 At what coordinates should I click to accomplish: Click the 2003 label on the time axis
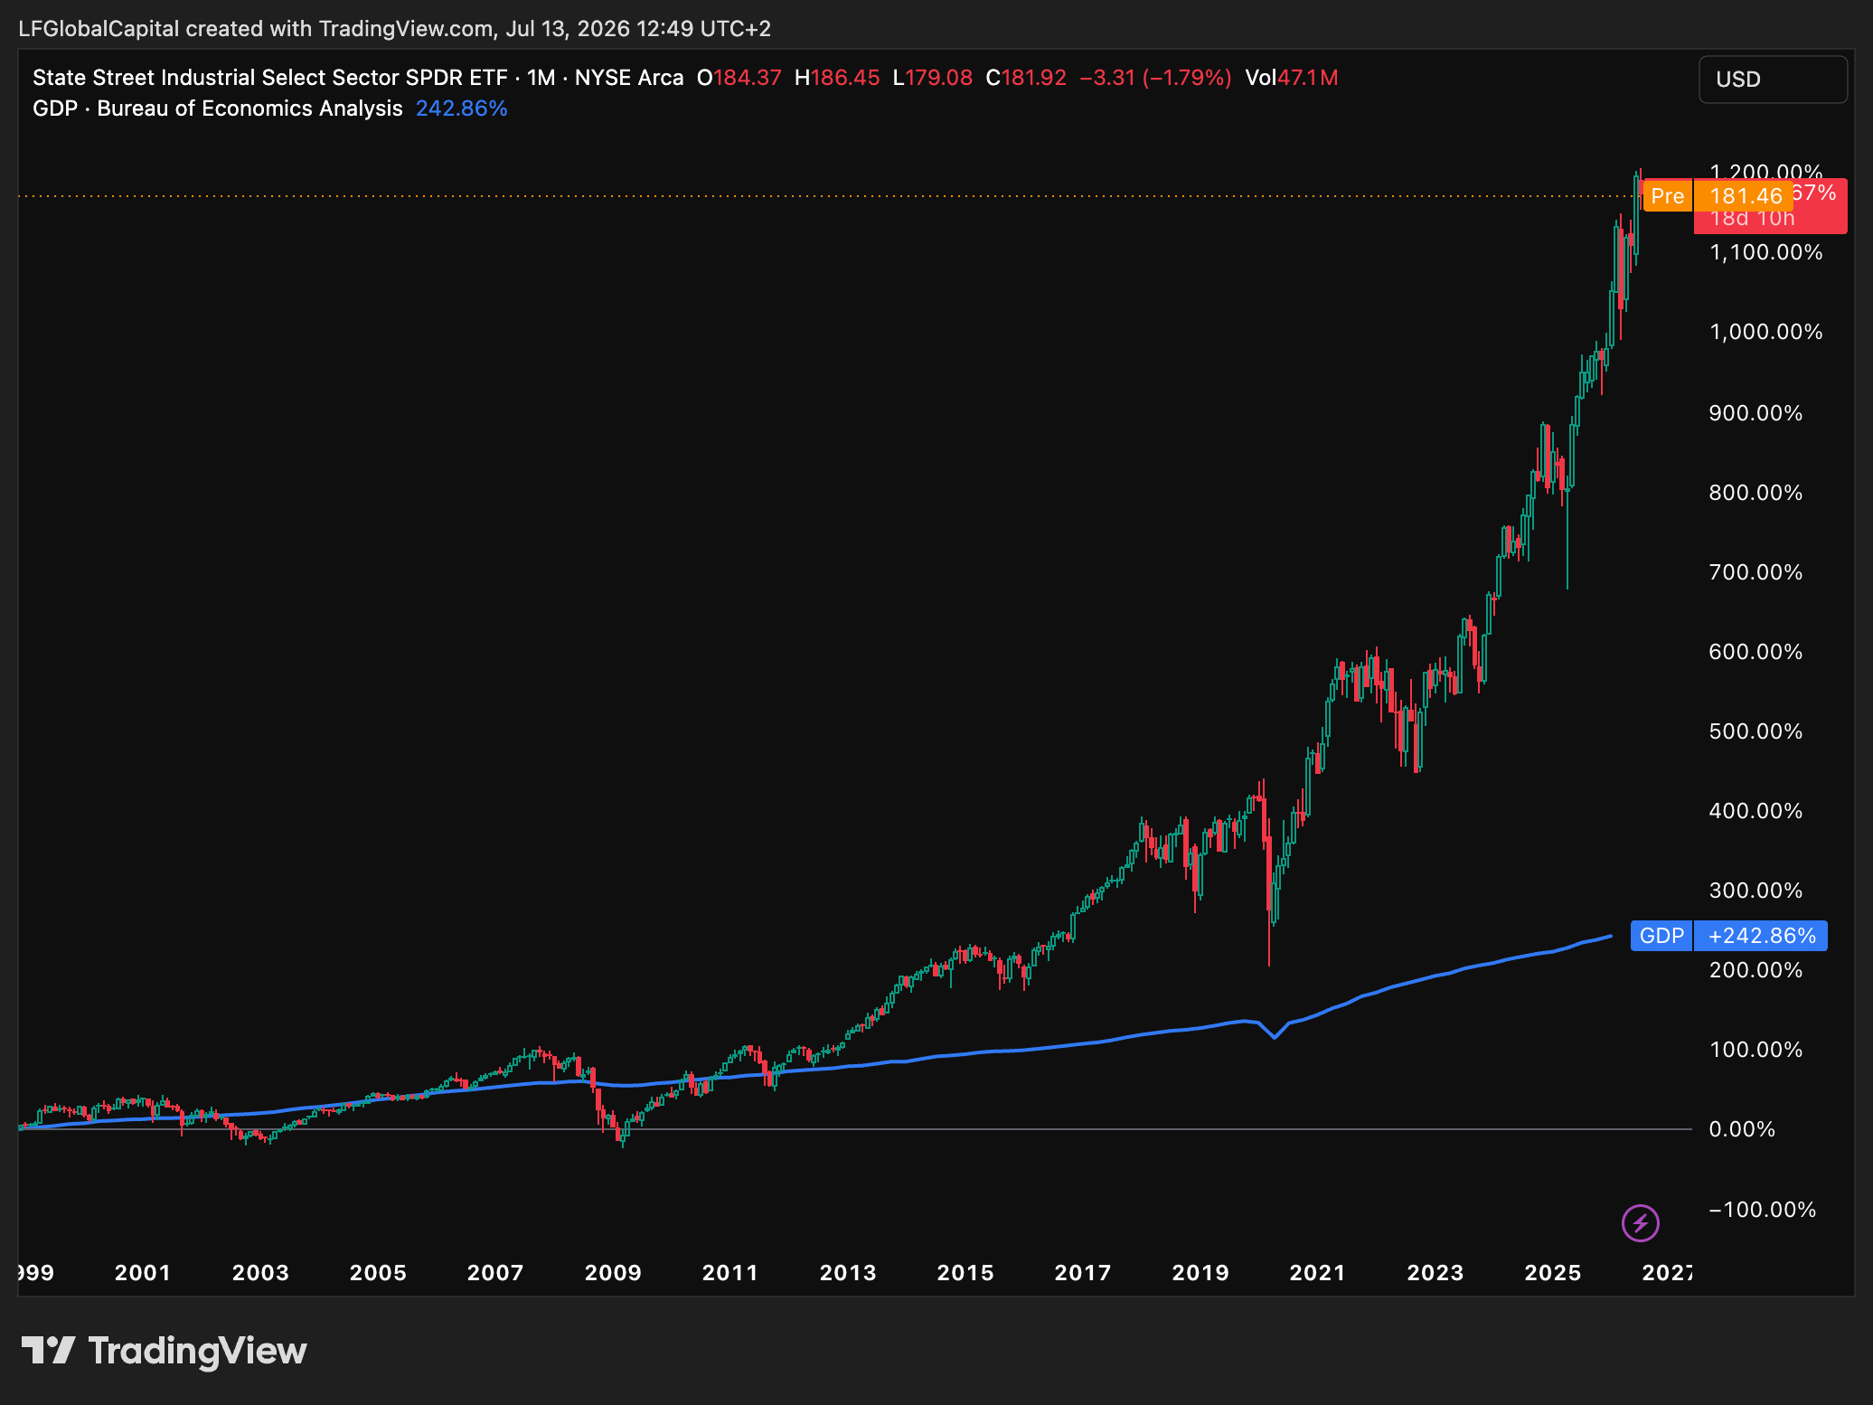260,1273
